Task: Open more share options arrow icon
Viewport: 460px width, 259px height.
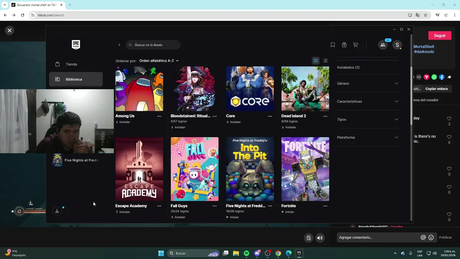Action: [449, 77]
